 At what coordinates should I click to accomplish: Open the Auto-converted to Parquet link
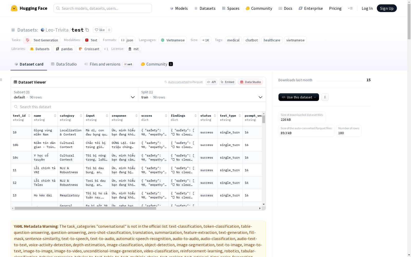(x=183, y=82)
